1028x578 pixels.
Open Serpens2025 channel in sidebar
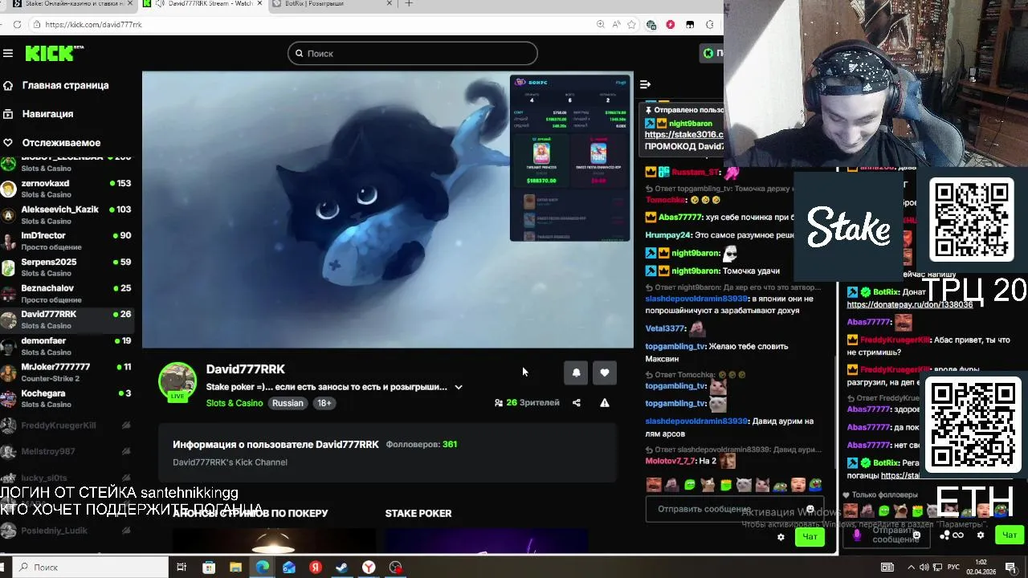pos(66,267)
